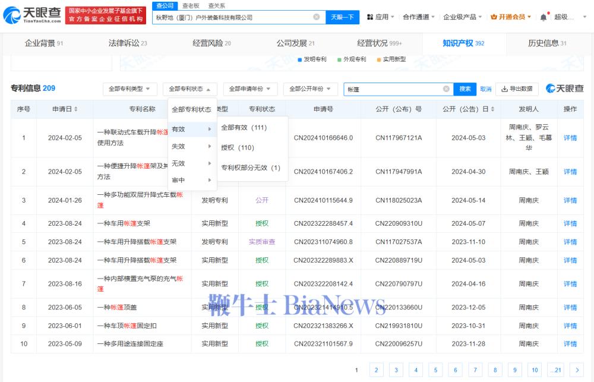Open 企业背景 tab
The image size is (594, 382).
[x=44, y=43]
